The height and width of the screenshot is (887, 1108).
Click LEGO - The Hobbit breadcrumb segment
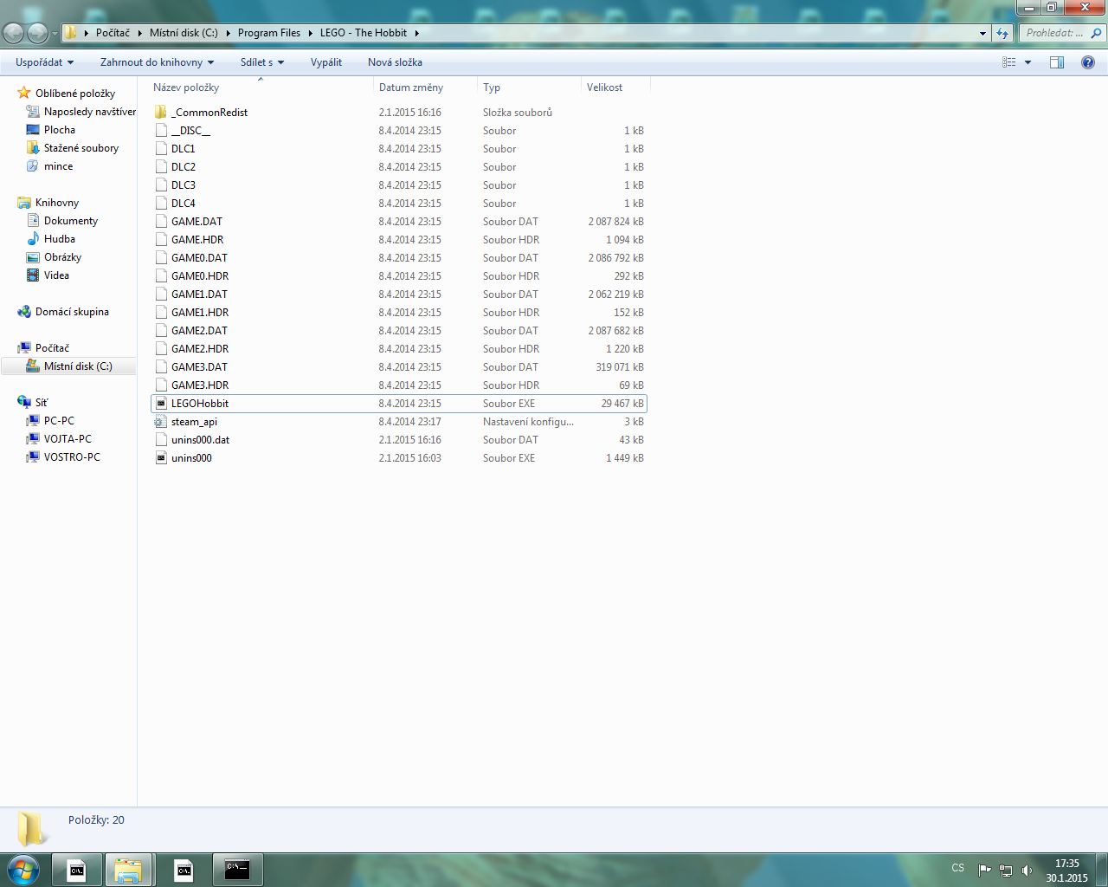364,33
